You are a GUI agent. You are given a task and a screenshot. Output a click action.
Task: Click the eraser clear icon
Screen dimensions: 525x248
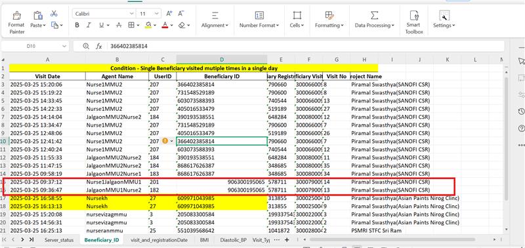(182, 25)
